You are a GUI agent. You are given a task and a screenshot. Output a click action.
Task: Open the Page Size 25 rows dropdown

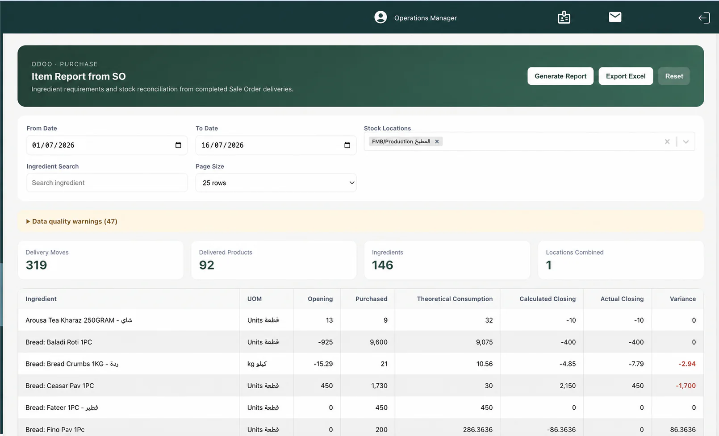pyautogui.click(x=276, y=183)
